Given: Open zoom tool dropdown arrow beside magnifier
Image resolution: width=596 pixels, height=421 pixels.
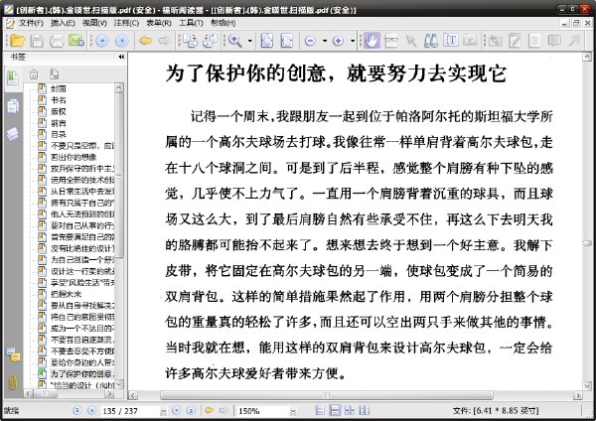Looking at the screenshot, I should (x=249, y=41).
